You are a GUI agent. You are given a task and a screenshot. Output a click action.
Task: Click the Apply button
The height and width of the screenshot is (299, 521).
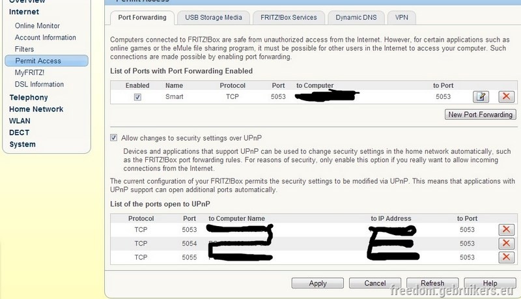point(318,283)
